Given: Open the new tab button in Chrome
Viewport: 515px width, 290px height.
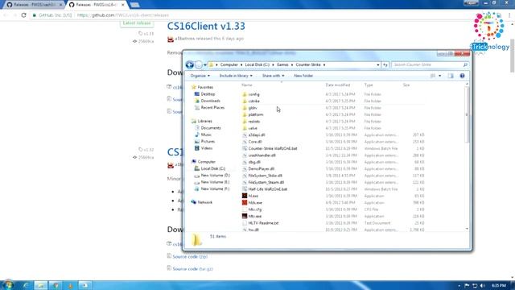Looking at the screenshot, I should pyautogui.click(x=134, y=5).
